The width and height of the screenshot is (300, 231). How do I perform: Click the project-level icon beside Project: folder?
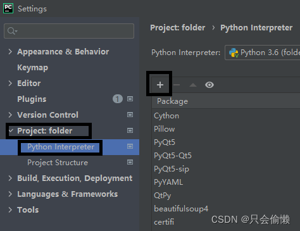130,130
